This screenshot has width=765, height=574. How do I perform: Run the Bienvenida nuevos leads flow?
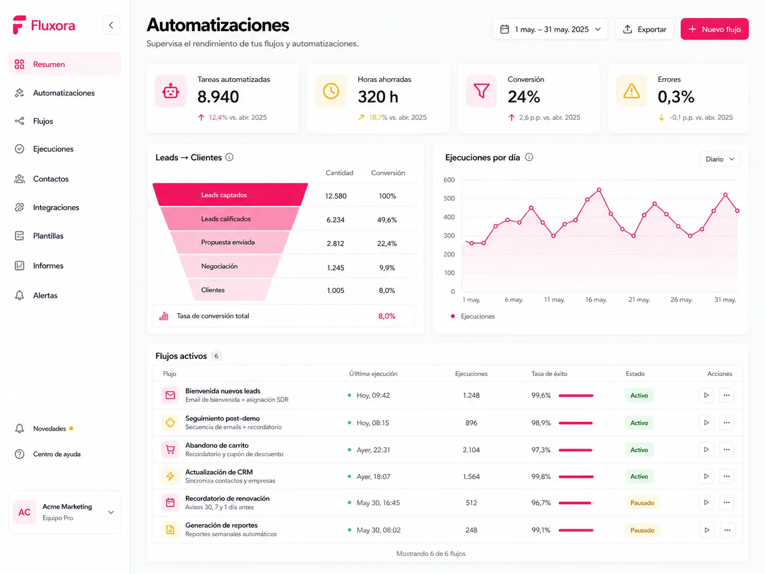[x=706, y=395]
